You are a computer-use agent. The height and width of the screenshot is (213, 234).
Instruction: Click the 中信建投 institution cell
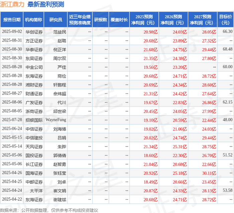[x=34, y=138]
